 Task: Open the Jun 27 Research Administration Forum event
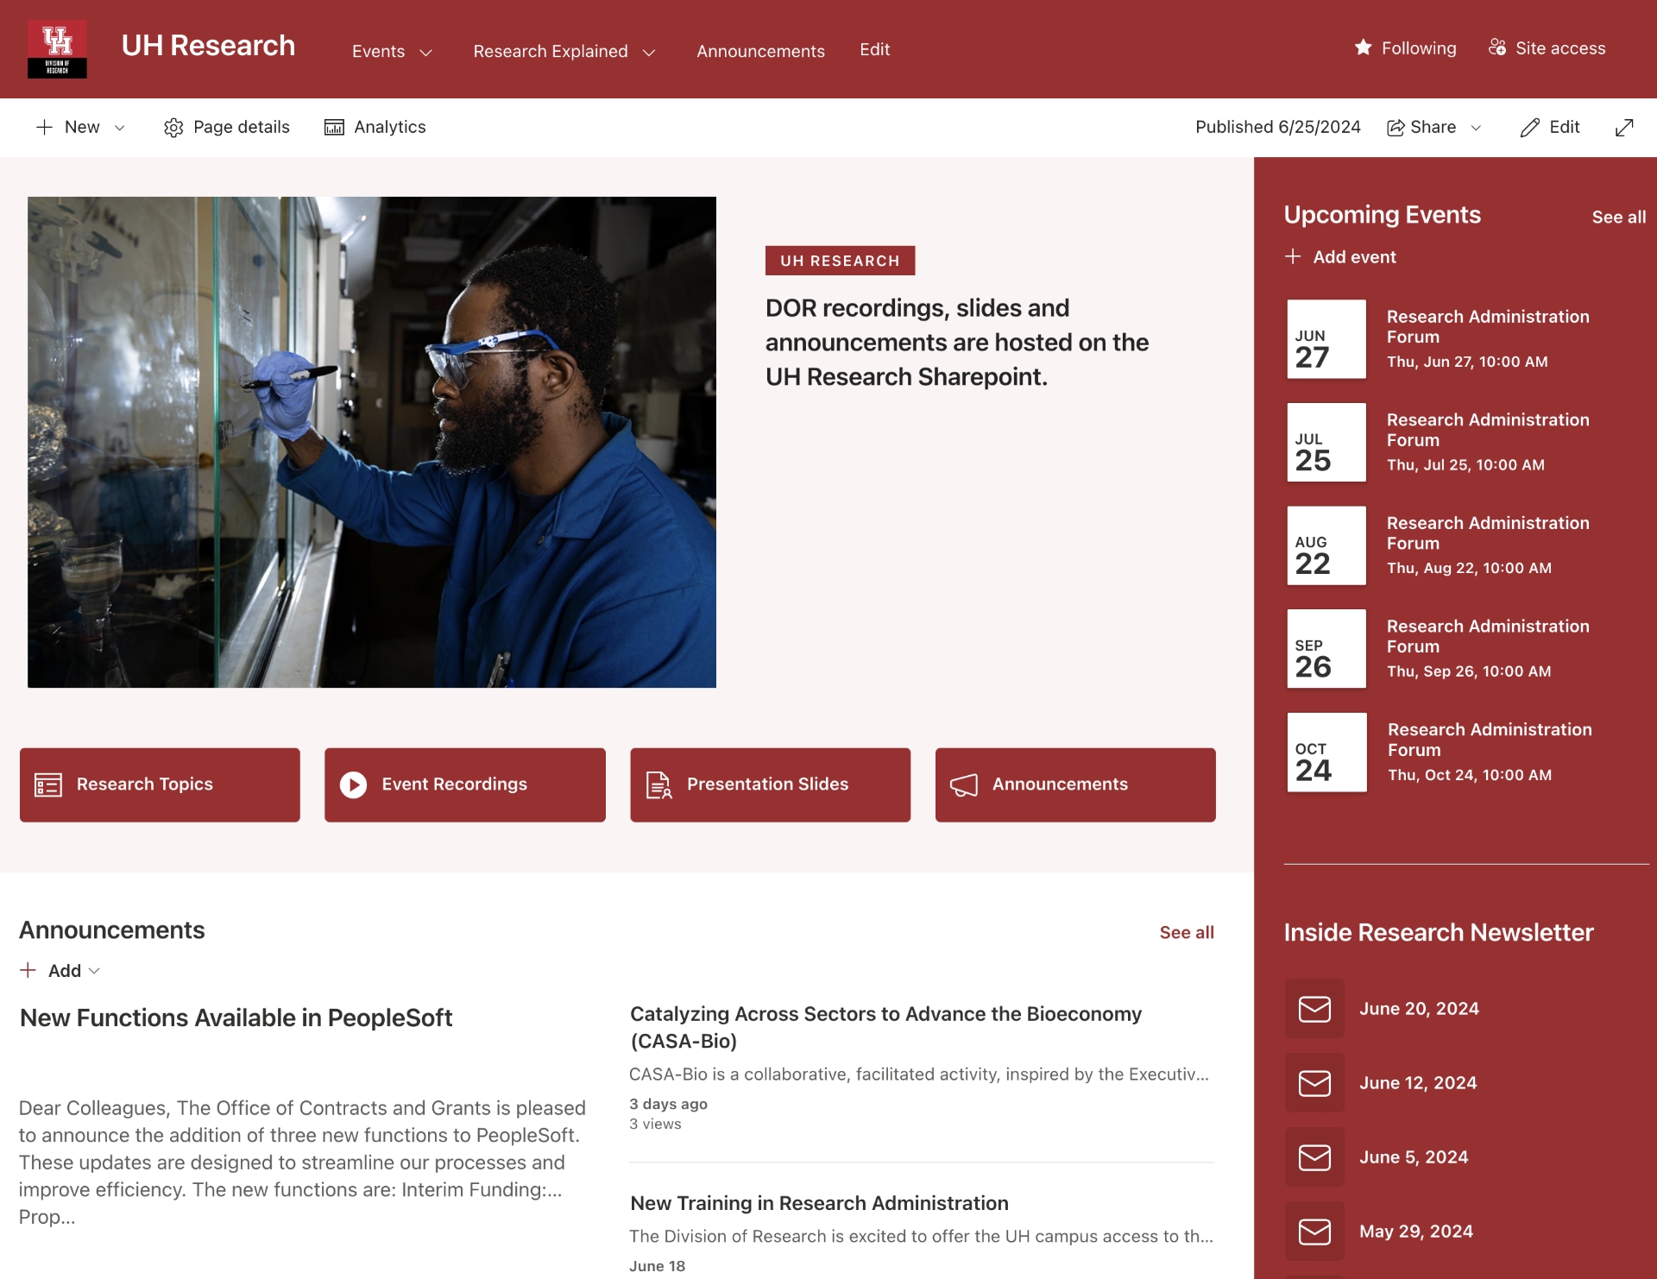tap(1487, 326)
